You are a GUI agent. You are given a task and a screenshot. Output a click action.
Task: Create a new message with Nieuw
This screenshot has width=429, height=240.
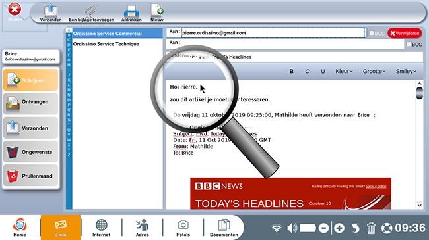(157, 12)
